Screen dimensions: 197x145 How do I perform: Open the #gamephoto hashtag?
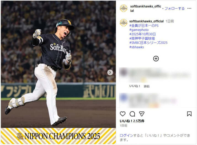[x=139, y=30]
